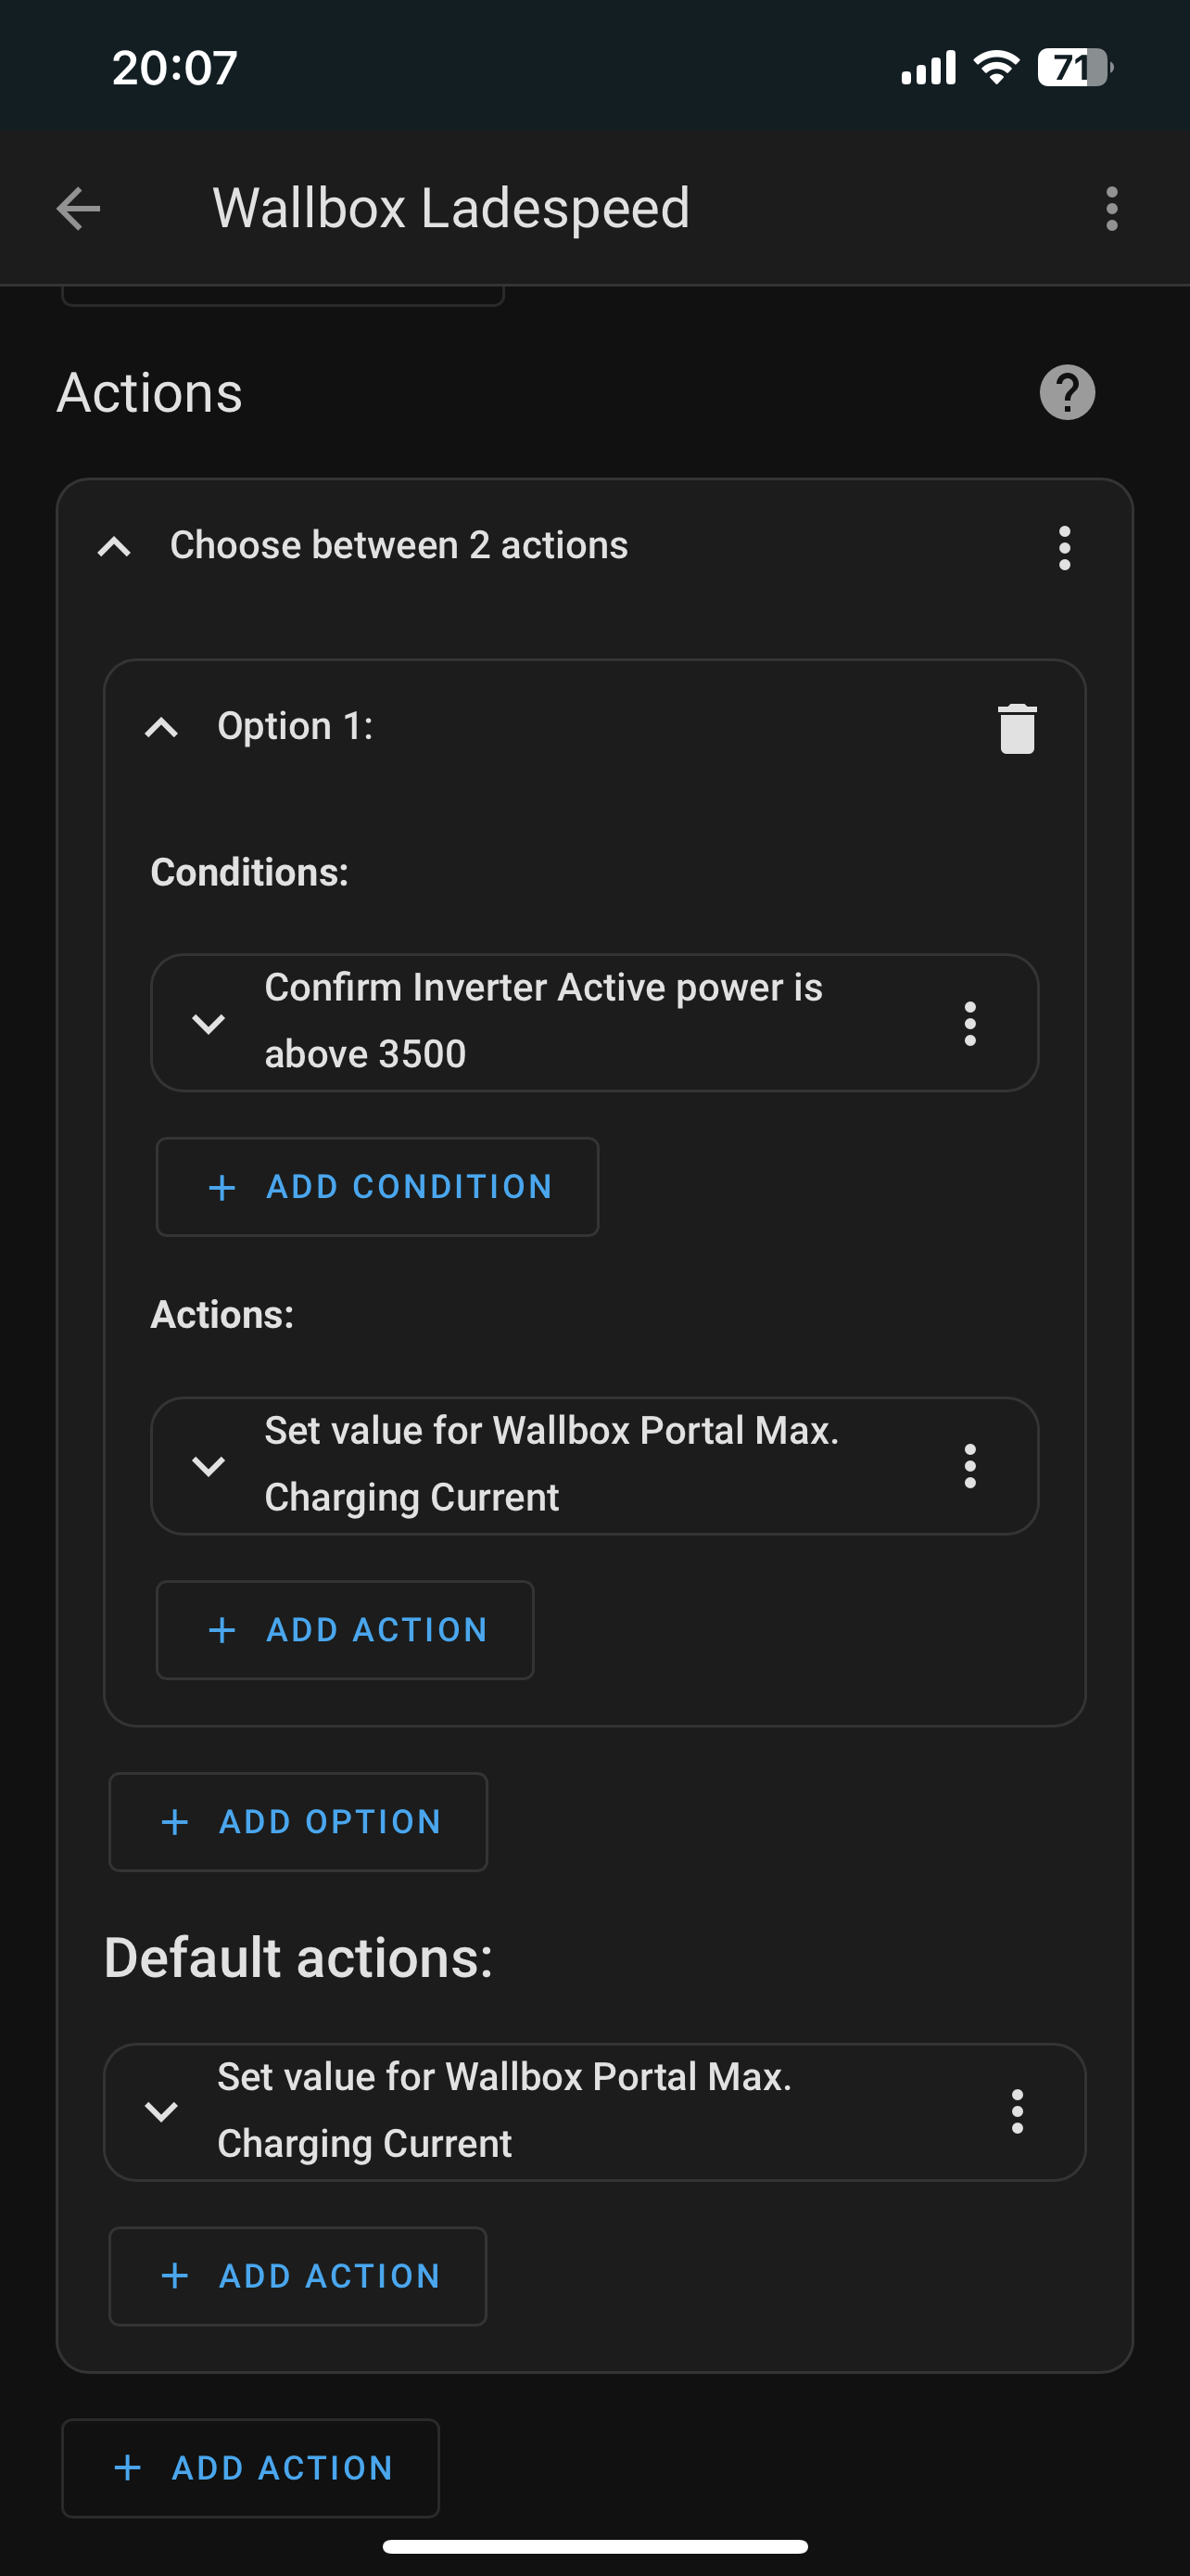Tap the Wi-Fi status icon
The image size is (1190, 2576).
point(995,68)
